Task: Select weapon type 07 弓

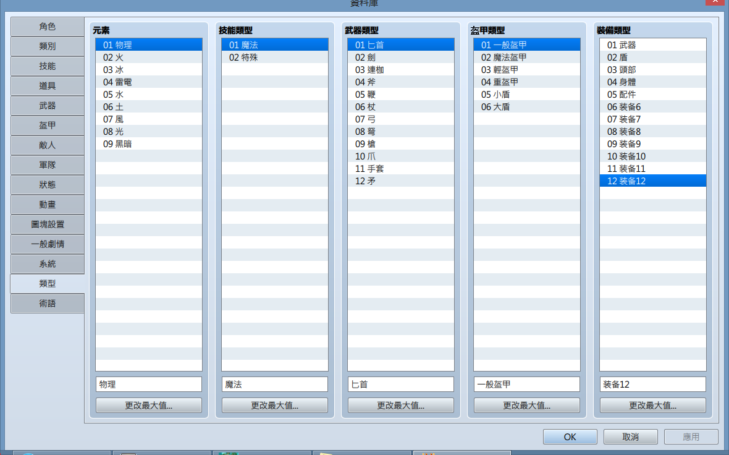Action: tap(401, 119)
